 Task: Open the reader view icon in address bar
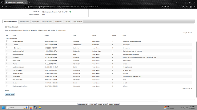162,7
